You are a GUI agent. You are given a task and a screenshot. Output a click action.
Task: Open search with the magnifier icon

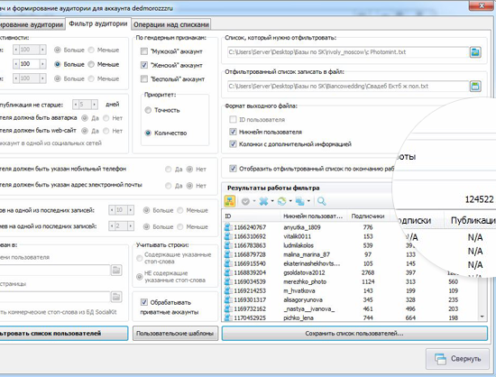(322, 201)
